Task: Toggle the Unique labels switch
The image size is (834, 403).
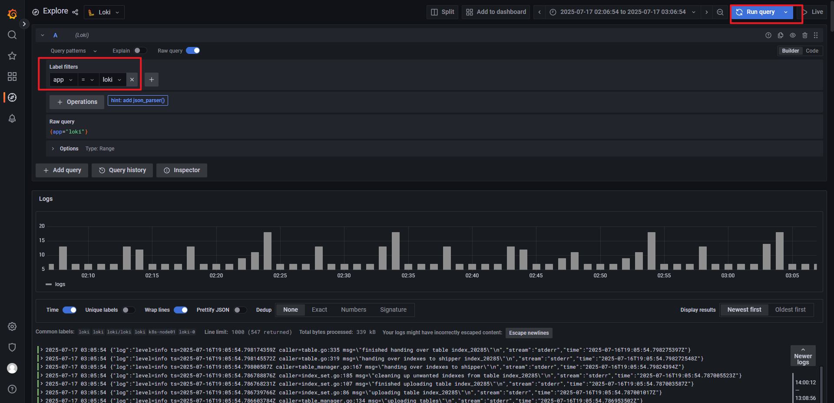Action: tap(129, 310)
